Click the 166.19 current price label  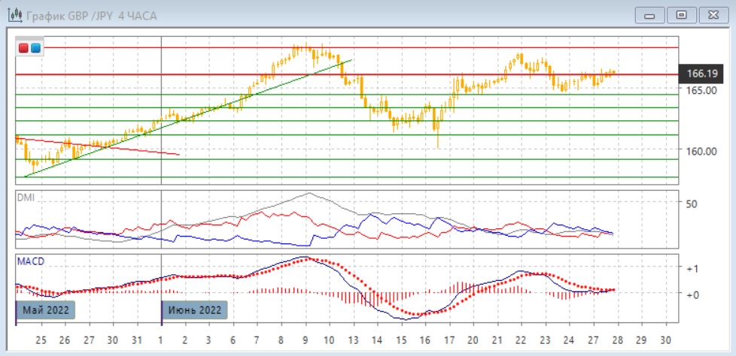tap(701, 74)
